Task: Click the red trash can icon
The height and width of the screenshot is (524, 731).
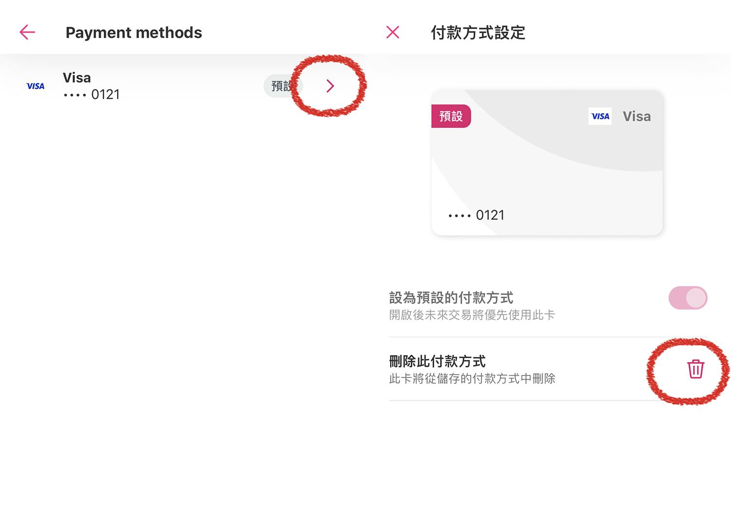Action: [695, 369]
